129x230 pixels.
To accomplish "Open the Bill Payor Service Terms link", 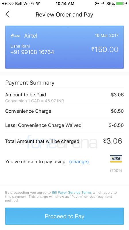I will coord(72,192).
